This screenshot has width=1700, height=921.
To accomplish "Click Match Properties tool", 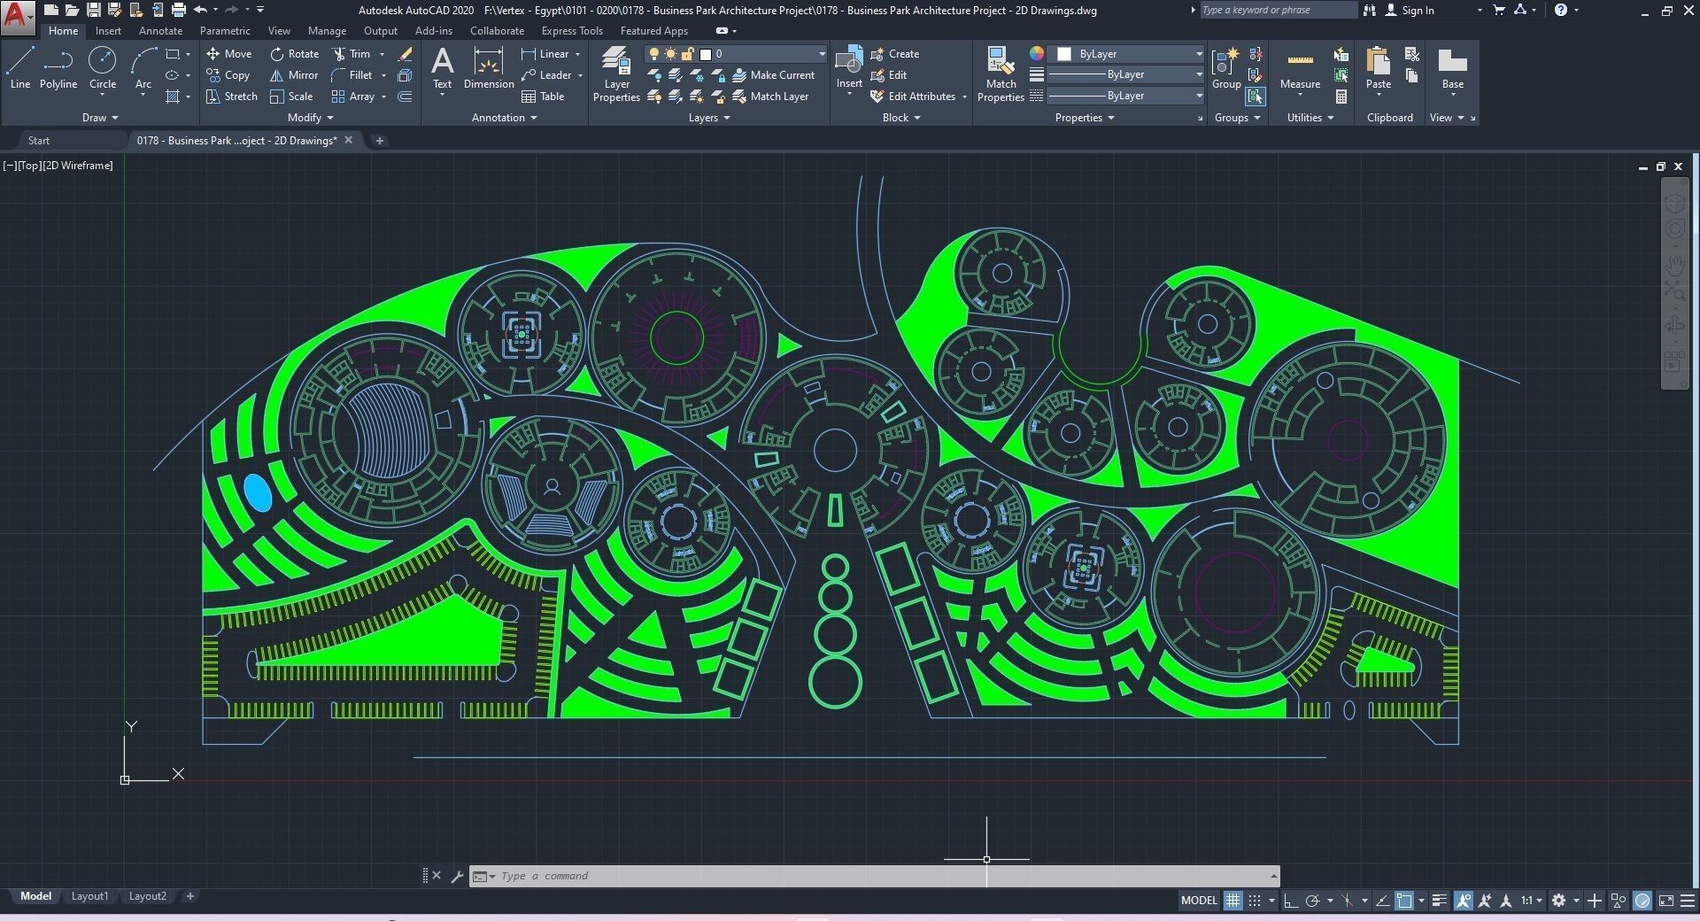I will pyautogui.click(x=1001, y=75).
